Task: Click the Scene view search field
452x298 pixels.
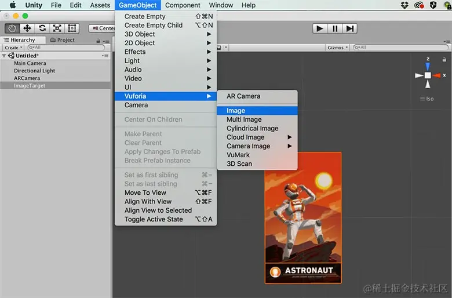Action: click(401, 48)
